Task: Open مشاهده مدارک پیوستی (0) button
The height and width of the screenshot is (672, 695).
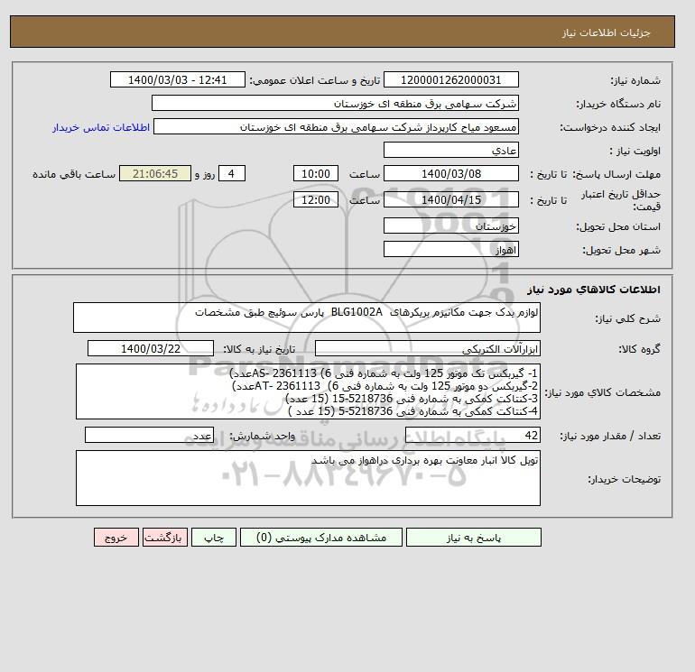Action: [321, 538]
